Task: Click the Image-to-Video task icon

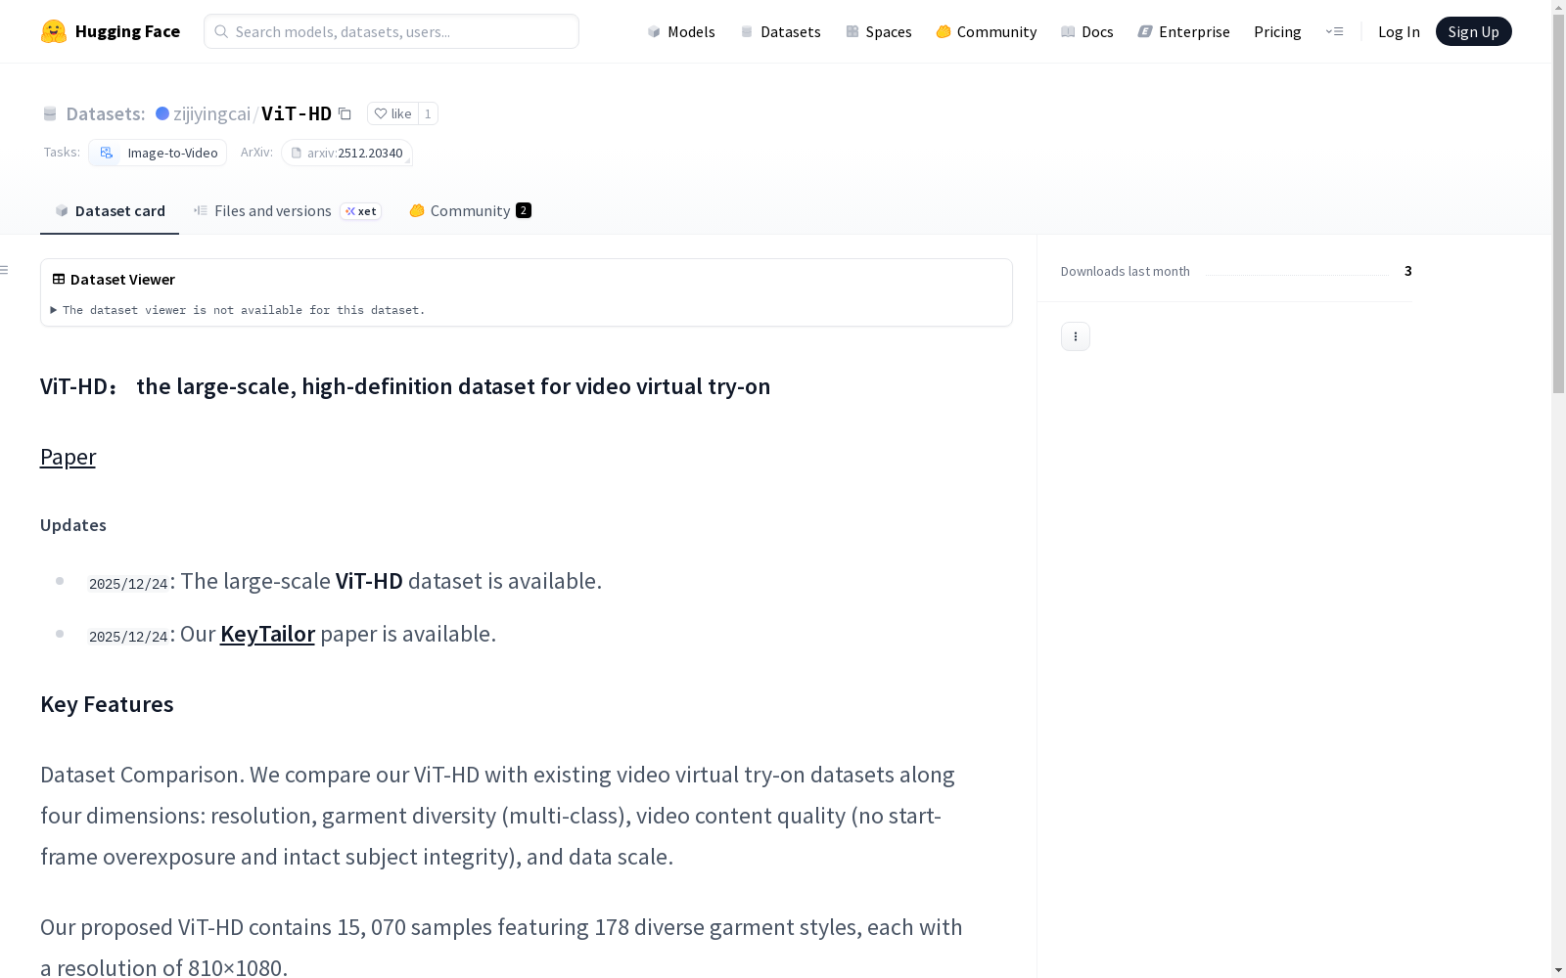Action: tap(107, 153)
